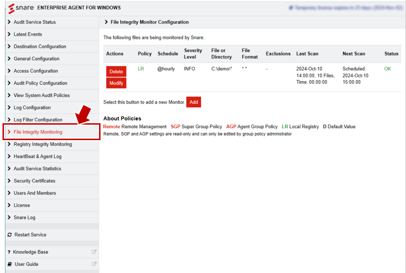Open the Snare Log page
This screenshot has height=273, width=406.
pos(52,217)
